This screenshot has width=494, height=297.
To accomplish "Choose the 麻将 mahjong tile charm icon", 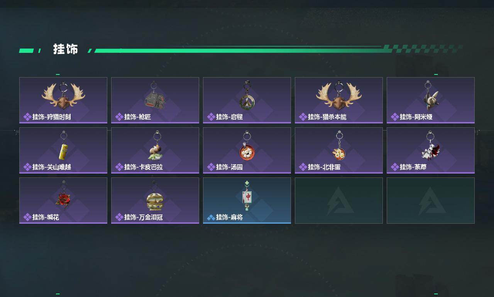I will (247, 196).
